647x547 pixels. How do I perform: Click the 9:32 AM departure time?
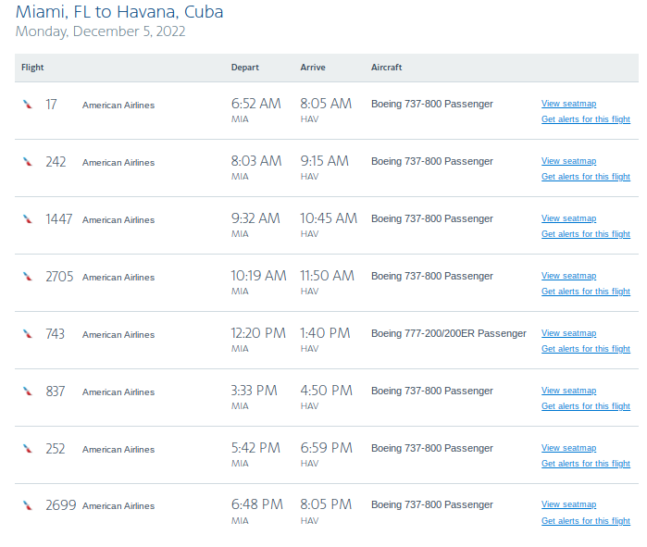click(x=255, y=218)
